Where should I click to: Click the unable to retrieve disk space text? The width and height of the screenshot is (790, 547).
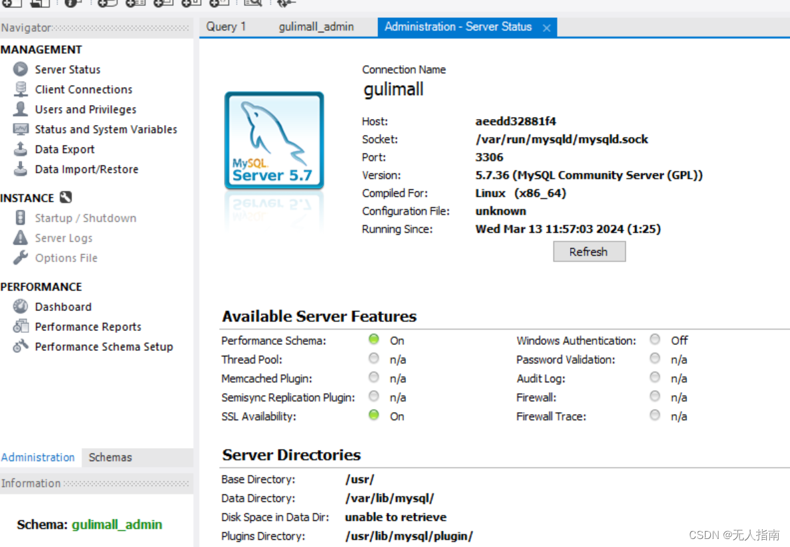click(x=395, y=517)
